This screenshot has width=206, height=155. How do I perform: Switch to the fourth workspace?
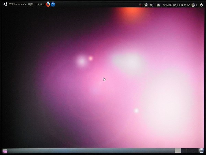click(195, 151)
